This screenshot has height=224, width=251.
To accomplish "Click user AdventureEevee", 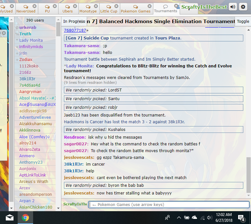I will tap(35, 117).
